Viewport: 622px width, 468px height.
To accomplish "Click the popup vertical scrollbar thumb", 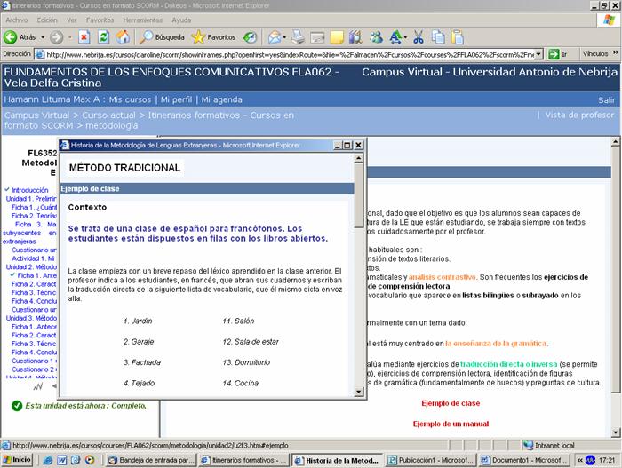I will coord(359,194).
